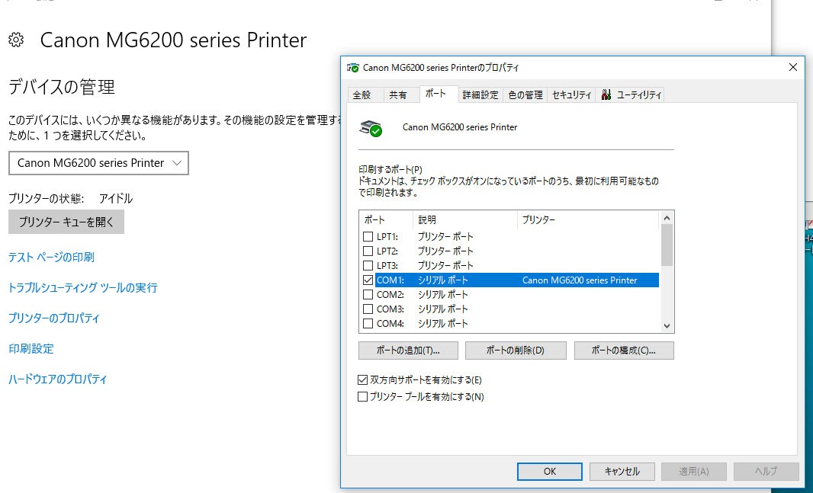Uncheck the COM1 port checkbox
This screenshot has width=813, height=493.
click(x=368, y=280)
